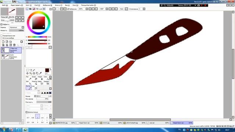Choose the Curve vector tool

click(29, 88)
